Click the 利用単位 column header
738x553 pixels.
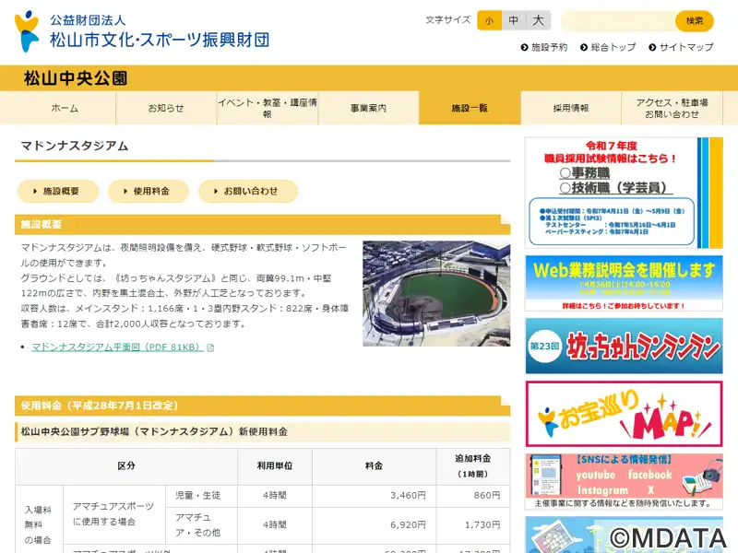(275, 466)
